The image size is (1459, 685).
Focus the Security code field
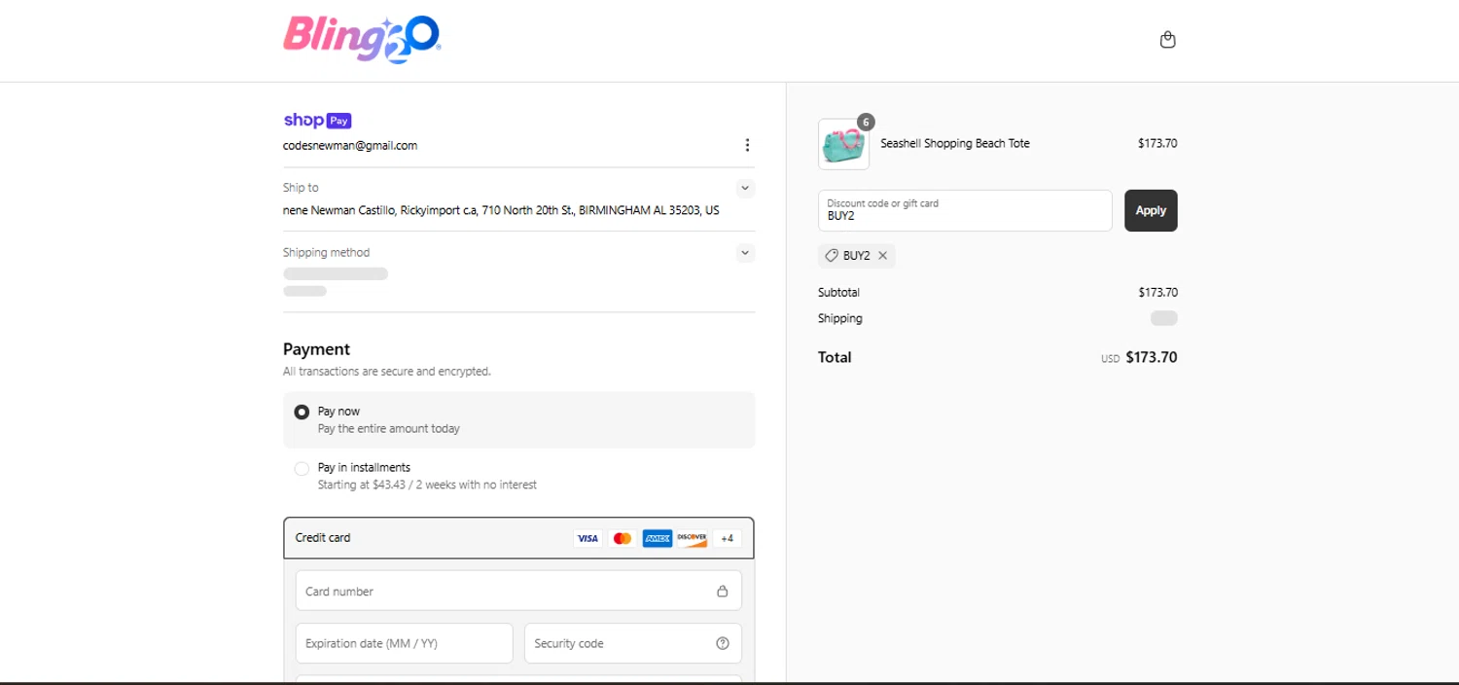pyautogui.click(x=633, y=643)
